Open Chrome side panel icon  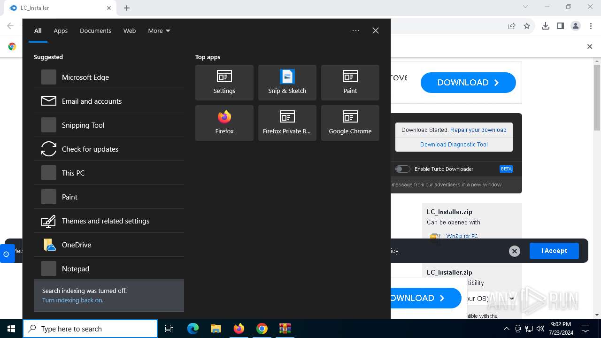point(561,26)
